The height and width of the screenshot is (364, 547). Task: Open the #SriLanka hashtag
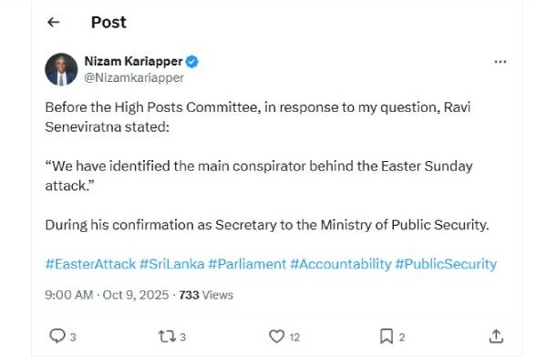[x=171, y=264]
